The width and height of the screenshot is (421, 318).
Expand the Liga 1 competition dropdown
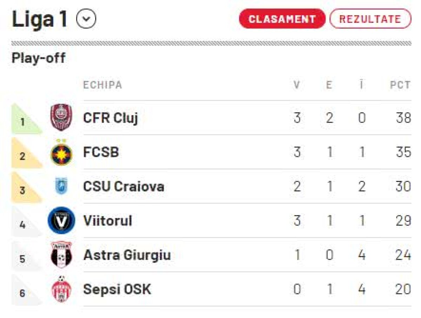[86, 18]
